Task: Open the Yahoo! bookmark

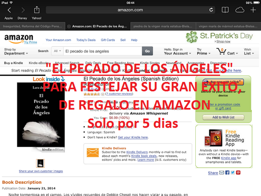Action: [37, 18]
